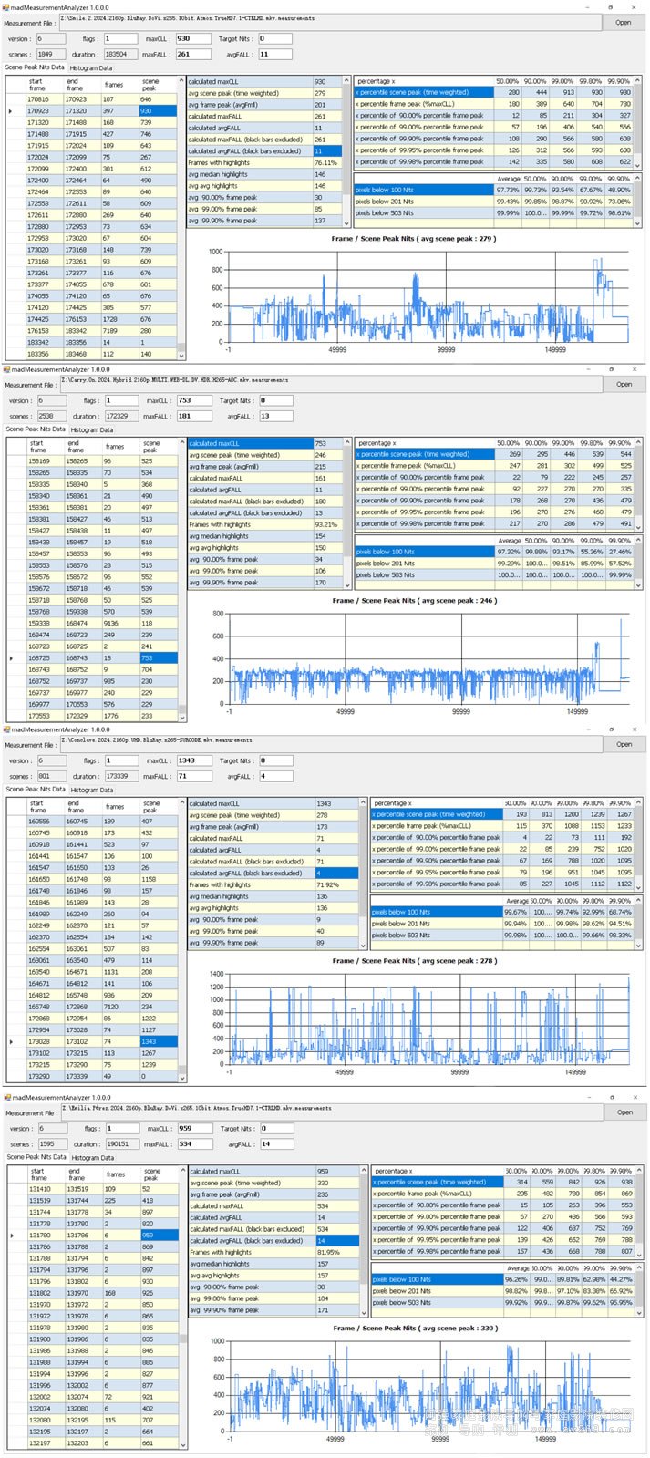Click scene peak column header in Emilia Perez table
The image size is (650, 1458).
point(153,1172)
